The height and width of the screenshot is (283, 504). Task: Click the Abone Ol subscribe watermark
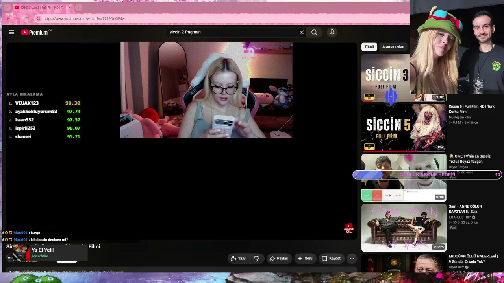click(x=349, y=229)
